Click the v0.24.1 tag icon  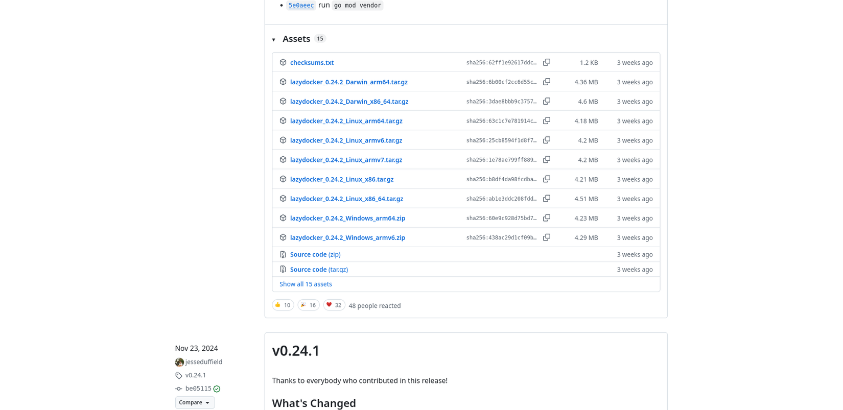[x=179, y=376]
